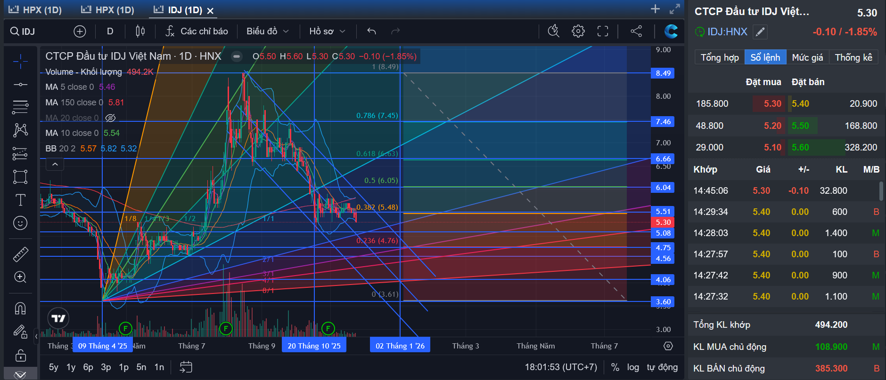
Task: Select the crosshair cursor tool
Action: pos(20,61)
